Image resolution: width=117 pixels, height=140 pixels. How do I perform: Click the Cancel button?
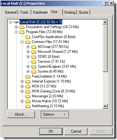(76, 131)
